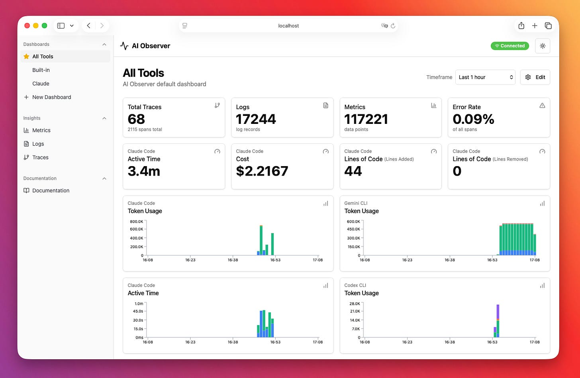Toggle the browser sidebar visibility control
The width and height of the screenshot is (580, 378).
coord(61,25)
